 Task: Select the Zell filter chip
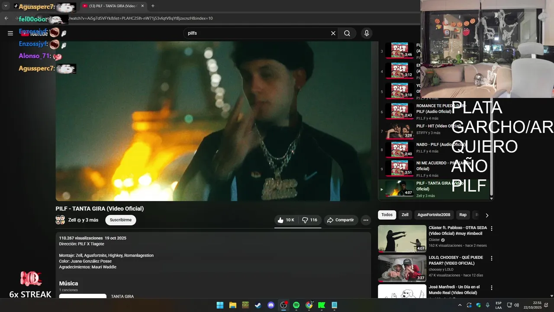click(x=405, y=215)
